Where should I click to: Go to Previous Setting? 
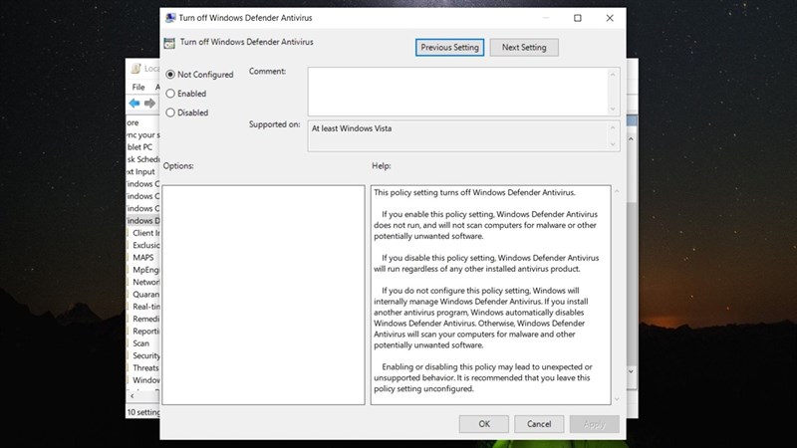[449, 47]
